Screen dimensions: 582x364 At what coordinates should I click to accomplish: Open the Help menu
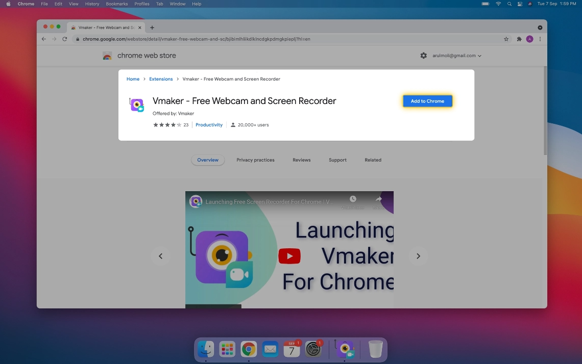click(x=197, y=4)
